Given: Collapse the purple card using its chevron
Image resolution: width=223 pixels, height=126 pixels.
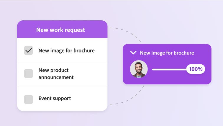Looking at the screenshot, I should 133,53.
